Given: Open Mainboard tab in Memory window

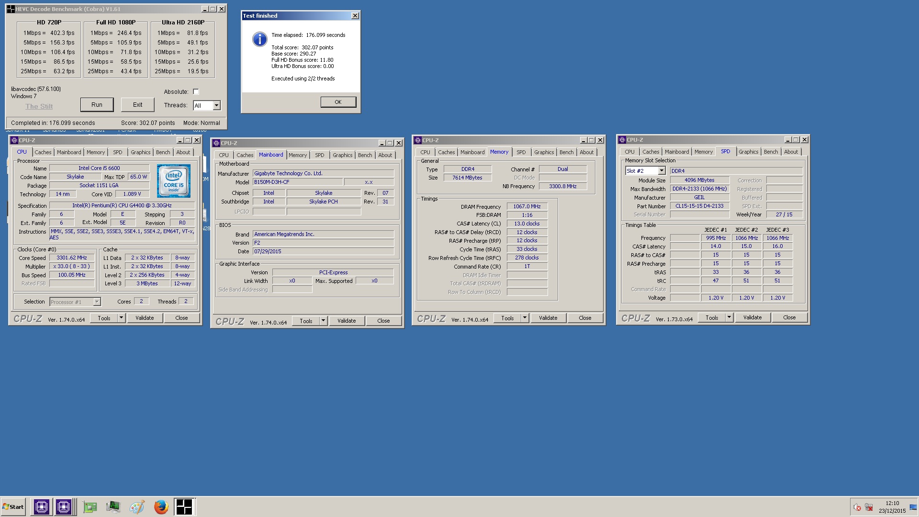Looking at the screenshot, I should pyautogui.click(x=472, y=152).
